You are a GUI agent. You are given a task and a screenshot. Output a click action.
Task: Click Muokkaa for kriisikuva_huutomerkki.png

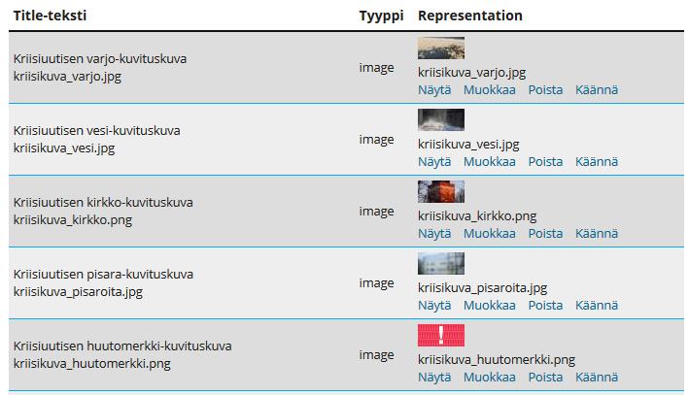tap(490, 378)
